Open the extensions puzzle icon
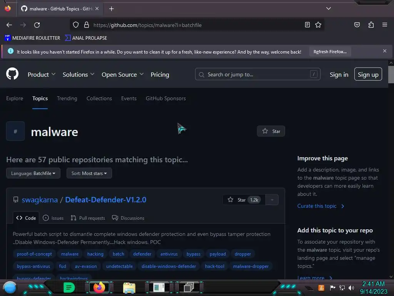This screenshot has width=394, height=296. (x=371, y=25)
